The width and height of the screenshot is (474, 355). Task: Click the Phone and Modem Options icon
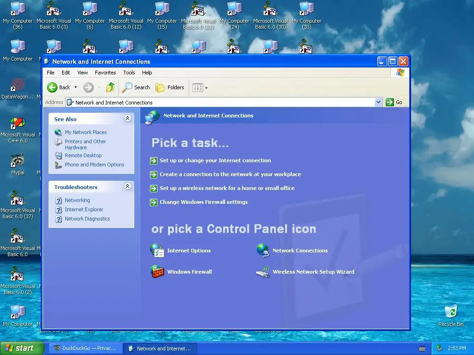58,165
